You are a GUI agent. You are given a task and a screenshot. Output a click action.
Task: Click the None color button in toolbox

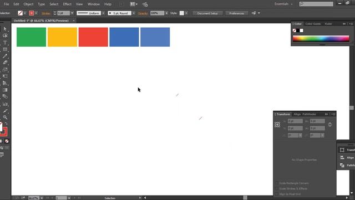[x=7, y=141]
